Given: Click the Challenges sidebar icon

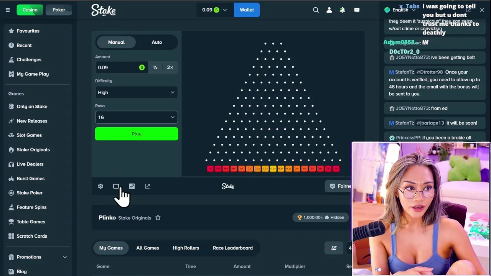Looking at the screenshot, I should 11,59.
